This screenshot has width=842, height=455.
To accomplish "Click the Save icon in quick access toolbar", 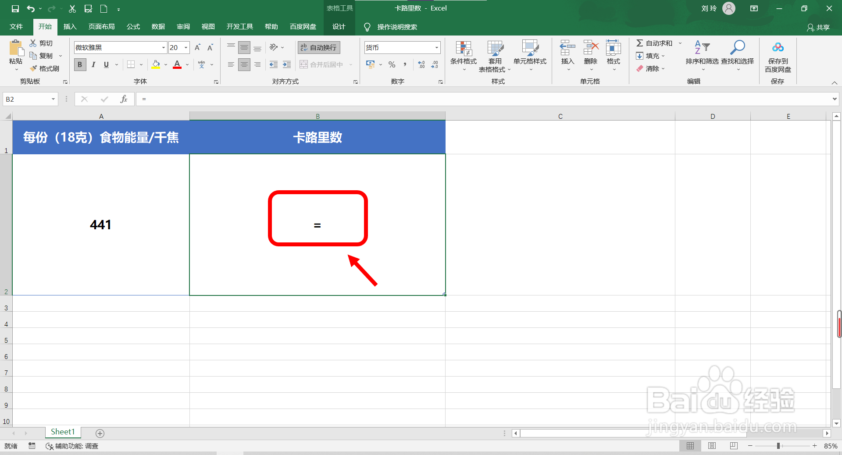I will click(15, 9).
